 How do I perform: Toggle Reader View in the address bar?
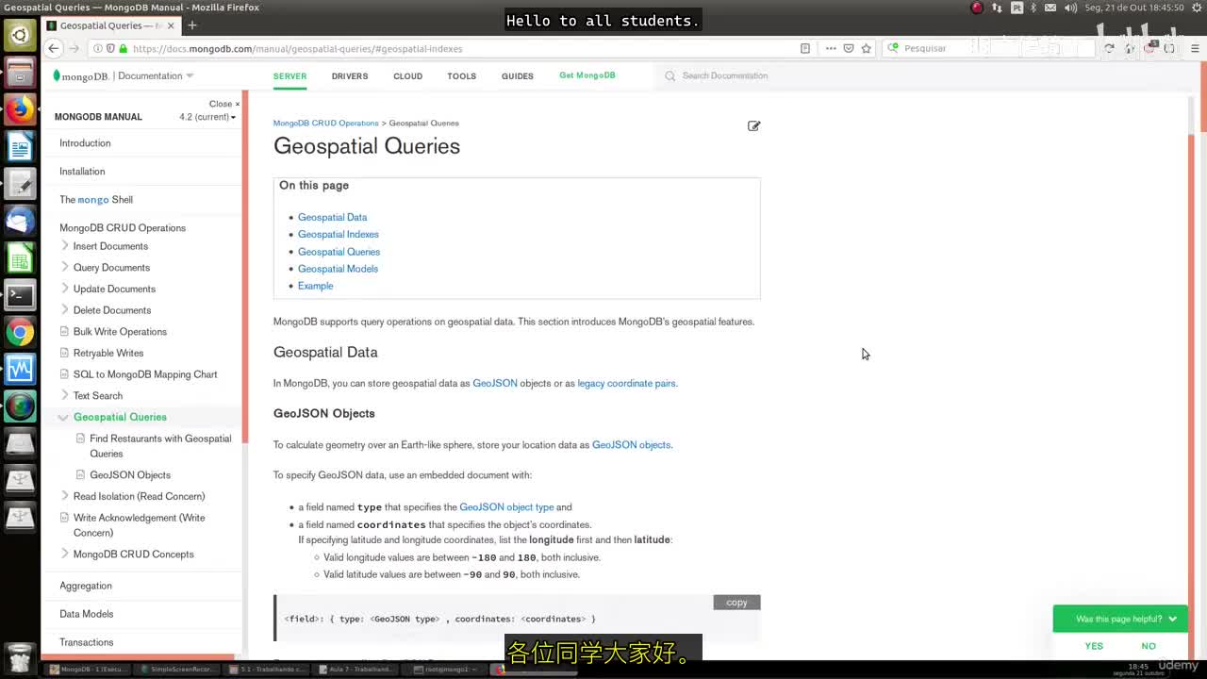pyautogui.click(x=804, y=48)
